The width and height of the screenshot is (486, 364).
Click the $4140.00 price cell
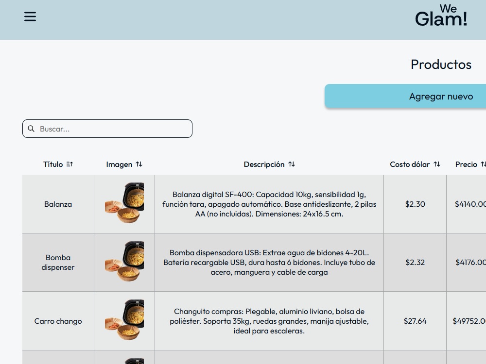[467, 204]
